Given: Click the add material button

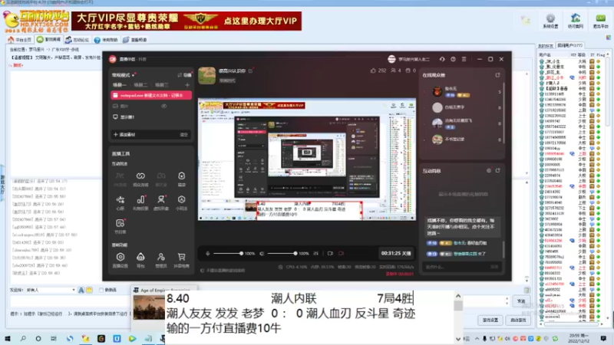Looking at the screenshot, I should point(124,135).
